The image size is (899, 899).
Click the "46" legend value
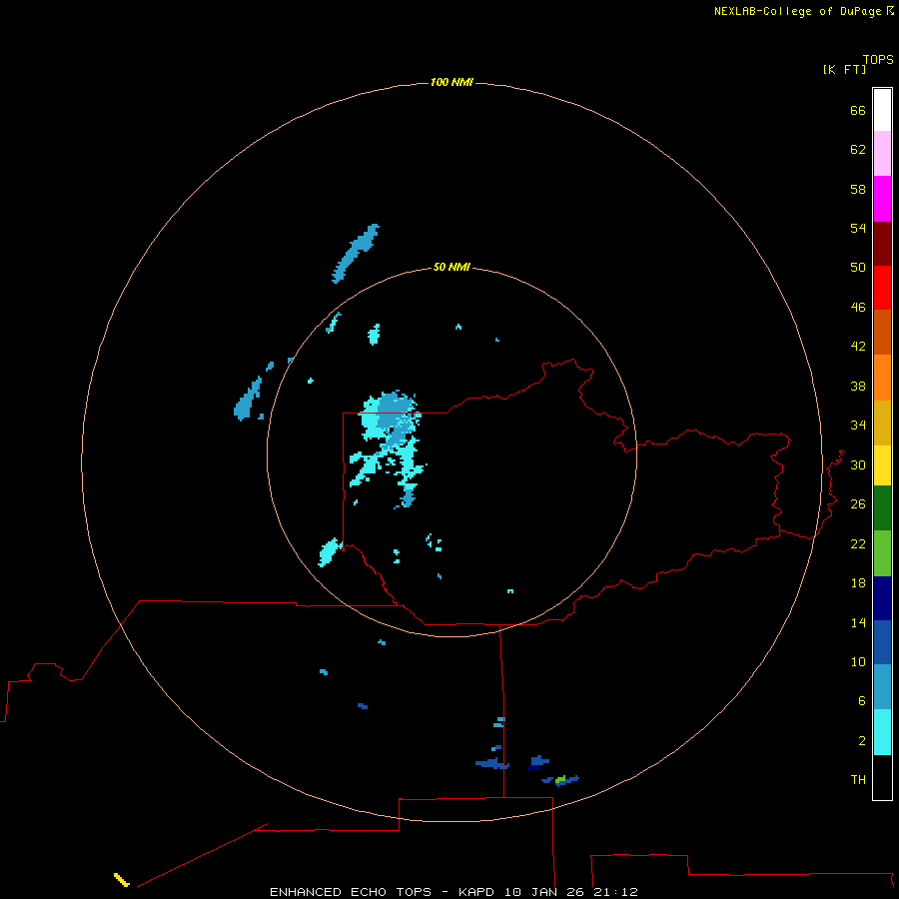click(858, 308)
